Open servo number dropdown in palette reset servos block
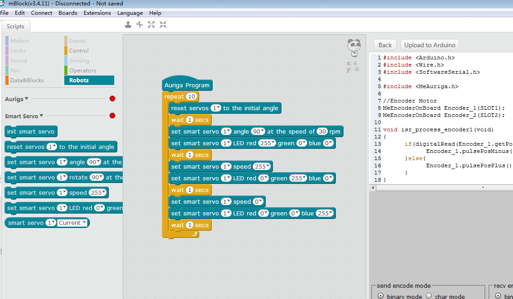Viewport: 513px width, 299px height. (51, 147)
